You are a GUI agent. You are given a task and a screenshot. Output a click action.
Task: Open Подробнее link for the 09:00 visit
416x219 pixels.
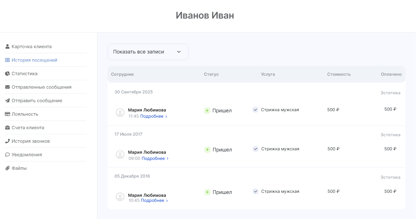[155, 158]
